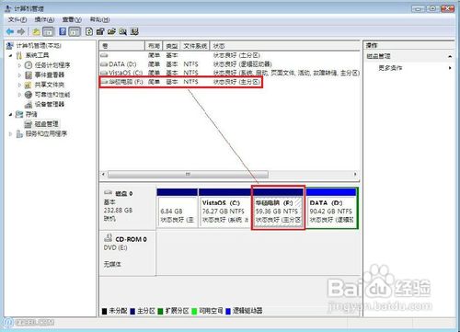Screen dimensions: 460x332
Task: Click the Forward arrow in the toolbar
Action: [21, 31]
